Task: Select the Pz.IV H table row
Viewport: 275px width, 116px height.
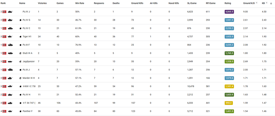Action: pyautogui.click(x=137, y=95)
